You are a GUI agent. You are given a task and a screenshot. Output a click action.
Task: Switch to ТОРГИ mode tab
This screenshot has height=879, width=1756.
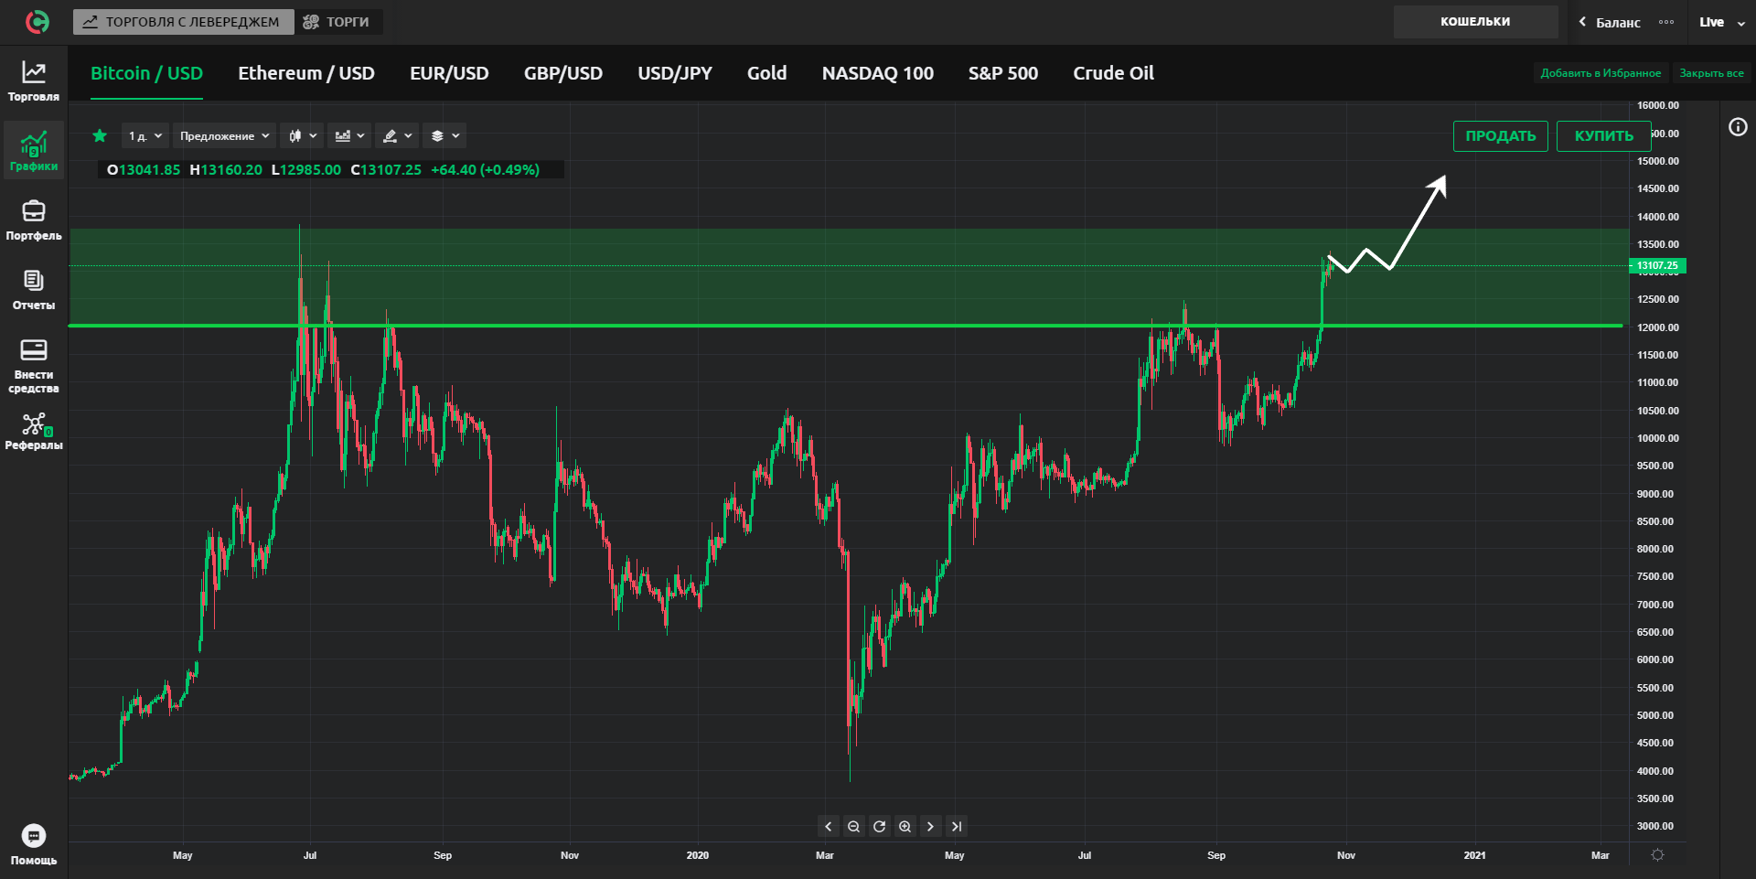tap(337, 22)
